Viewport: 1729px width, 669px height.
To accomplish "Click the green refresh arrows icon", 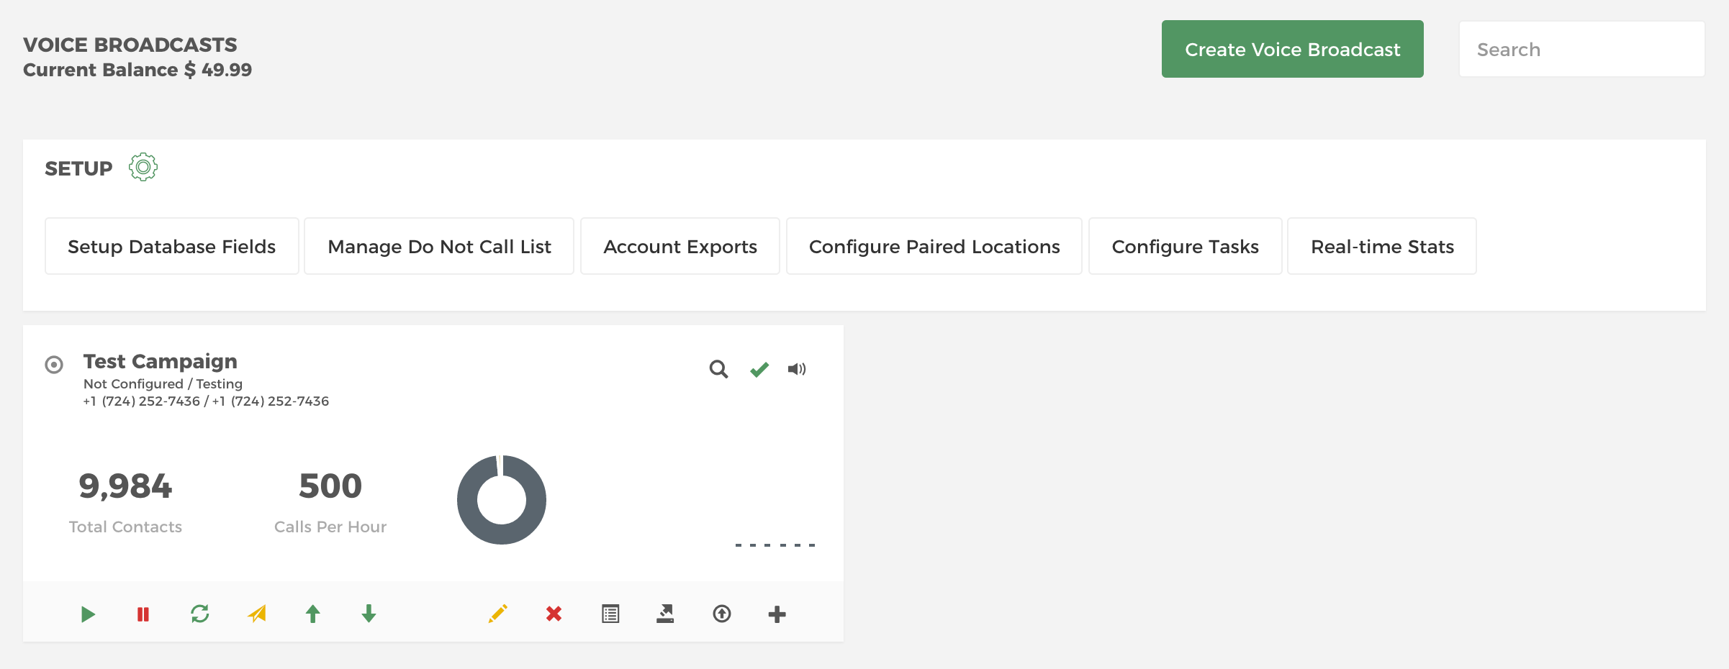I will 200,614.
